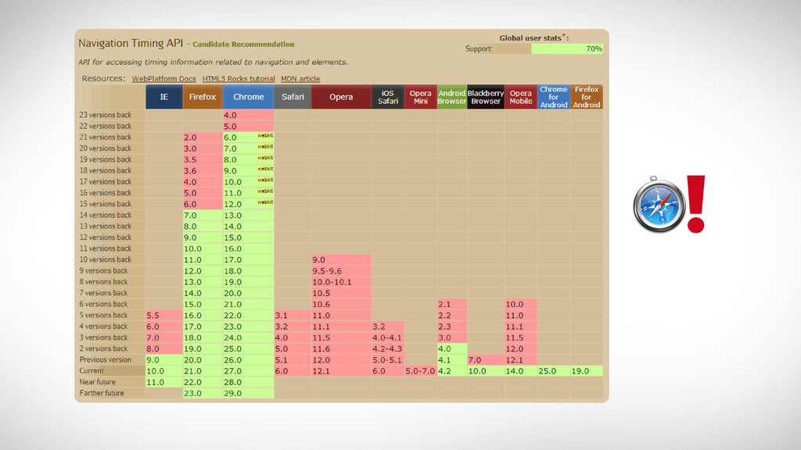Click Blackberry Browser version 7.0 cell
Image resolution: width=801 pixels, height=450 pixels.
[485, 359]
